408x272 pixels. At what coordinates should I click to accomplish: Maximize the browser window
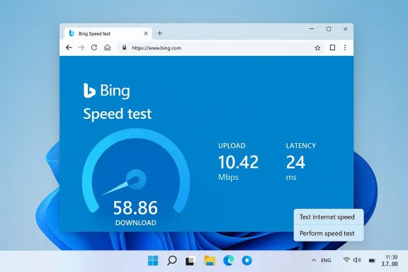[x=329, y=29]
